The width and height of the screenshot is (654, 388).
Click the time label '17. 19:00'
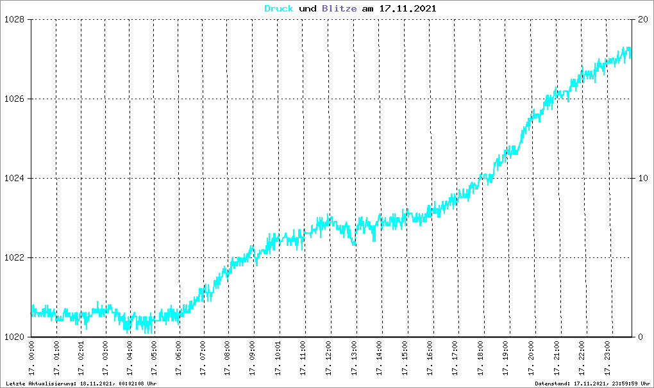(x=505, y=358)
